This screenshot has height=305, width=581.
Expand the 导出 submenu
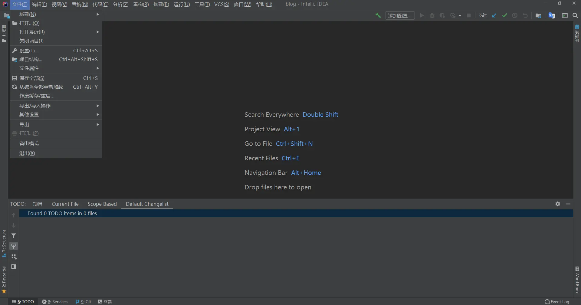56,124
